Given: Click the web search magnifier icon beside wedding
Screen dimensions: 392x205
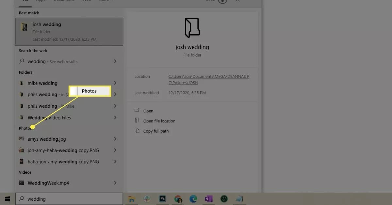Looking at the screenshot, I should coord(22,61).
